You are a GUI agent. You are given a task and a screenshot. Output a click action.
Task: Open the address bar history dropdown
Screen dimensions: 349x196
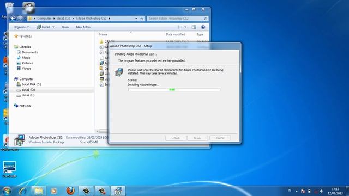pyautogui.click(x=136, y=19)
